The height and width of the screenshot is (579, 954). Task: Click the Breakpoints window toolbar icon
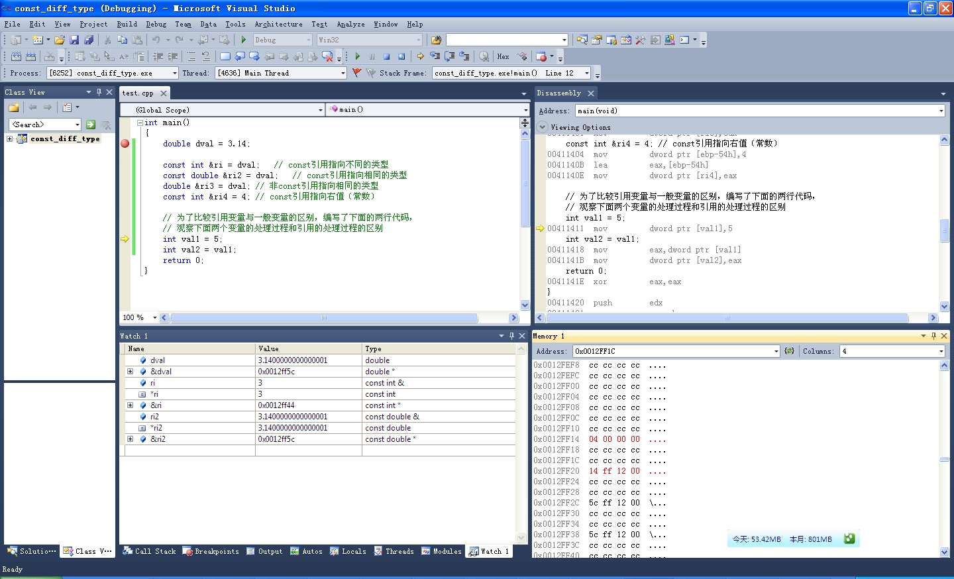tap(541, 56)
